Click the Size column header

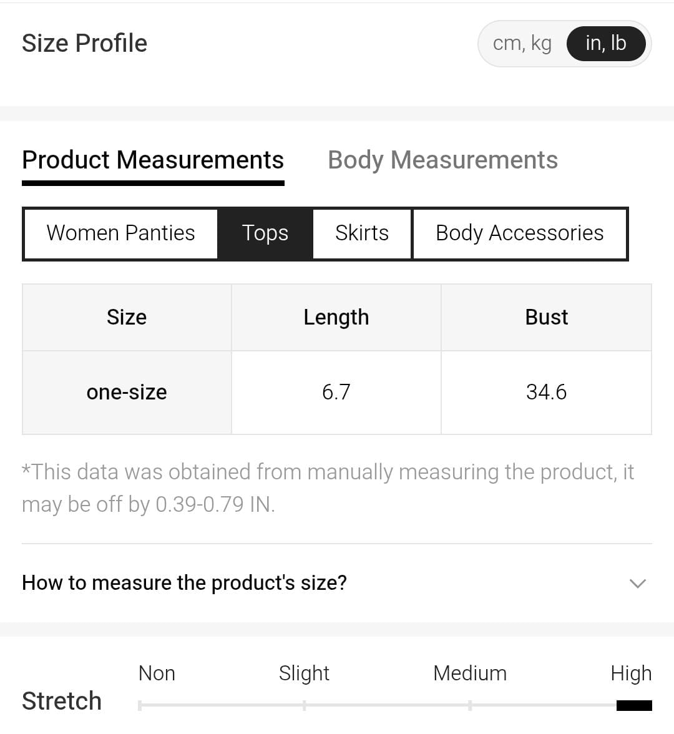coord(127,317)
